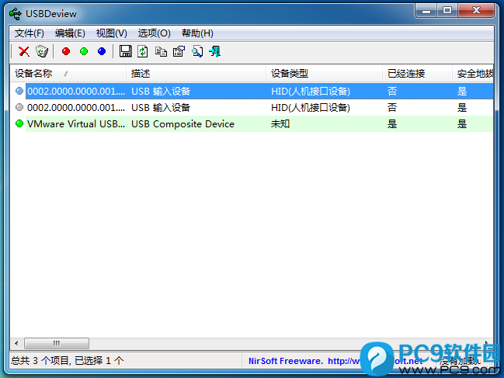504x378 pixels.
Task: Open the 帮助(H) menu
Action: tap(197, 33)
